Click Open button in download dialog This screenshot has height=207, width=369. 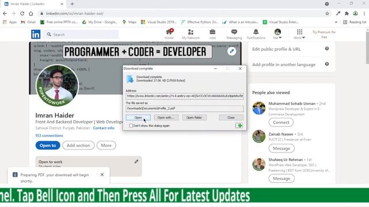click(138, 117)
